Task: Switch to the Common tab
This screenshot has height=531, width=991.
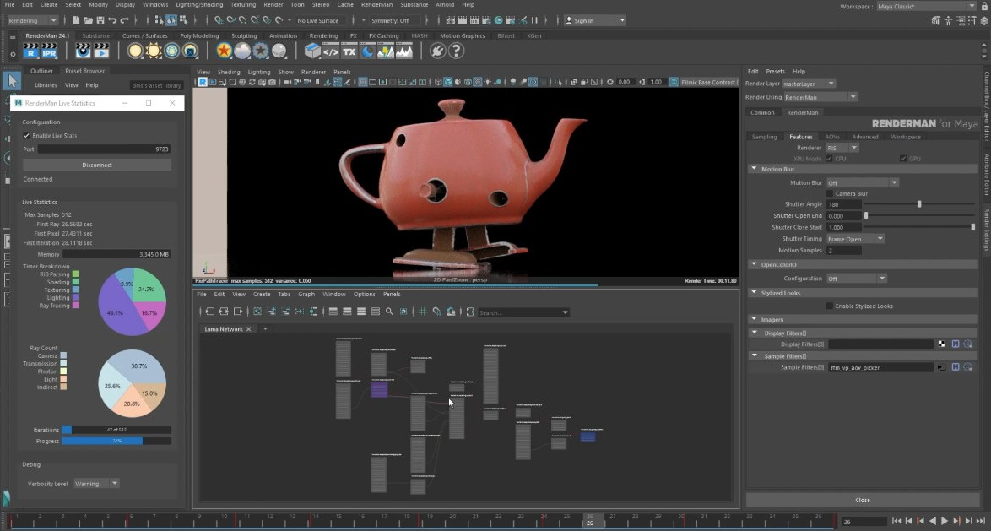Action: point(762,112)
